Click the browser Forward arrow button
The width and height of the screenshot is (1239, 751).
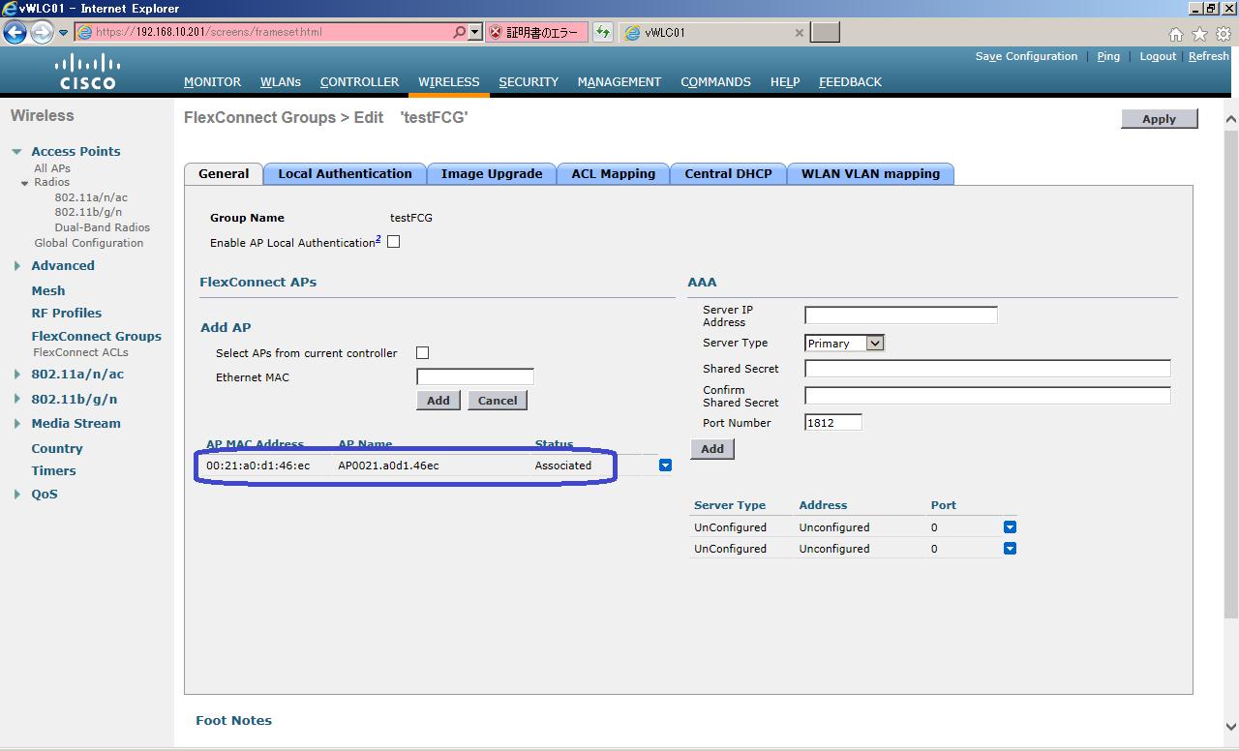pyautogui.click(x=42, y=32)
